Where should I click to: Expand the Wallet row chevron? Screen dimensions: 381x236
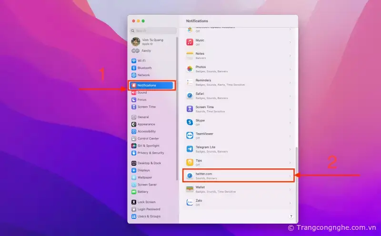click(x=290, y=189)
